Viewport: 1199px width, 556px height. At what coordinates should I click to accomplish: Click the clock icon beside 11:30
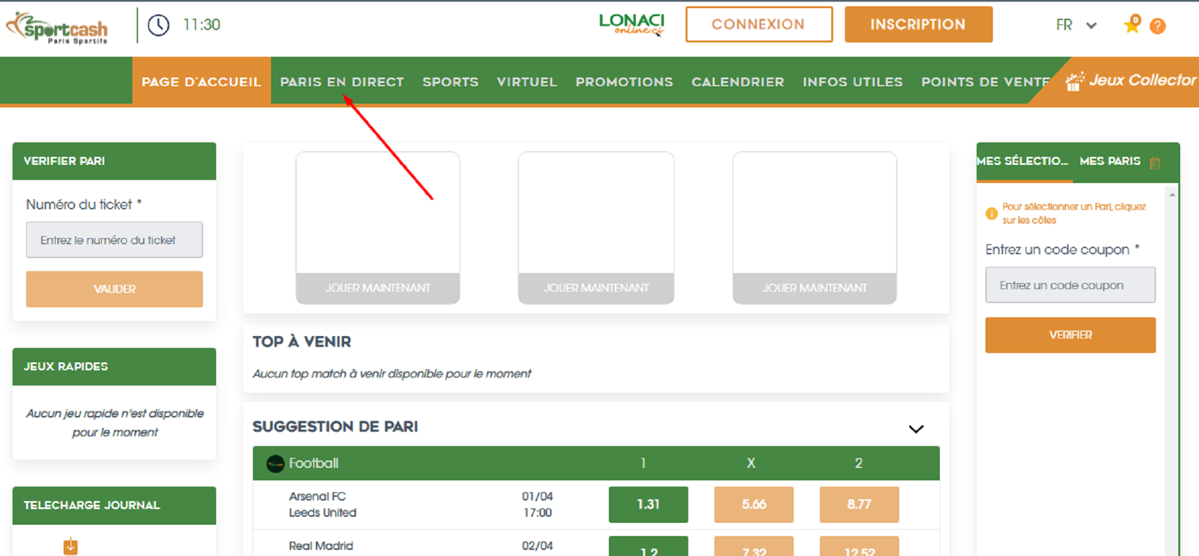159,25
